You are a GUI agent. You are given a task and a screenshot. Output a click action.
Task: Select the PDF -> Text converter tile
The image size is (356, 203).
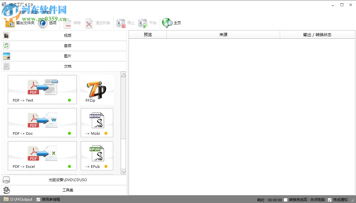pos(42,90)
